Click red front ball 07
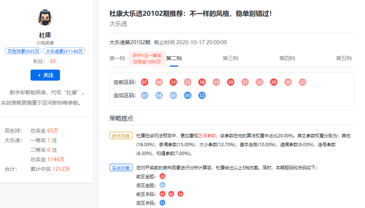The image size is (365, 208). point(144,82)
